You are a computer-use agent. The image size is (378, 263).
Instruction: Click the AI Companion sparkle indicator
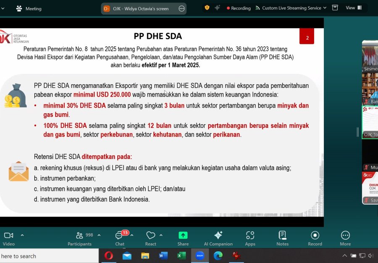(217, 8)
